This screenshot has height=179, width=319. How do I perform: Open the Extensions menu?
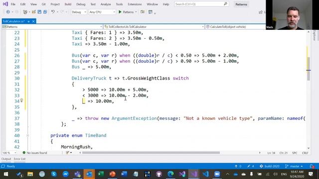[x=135, y=4]
